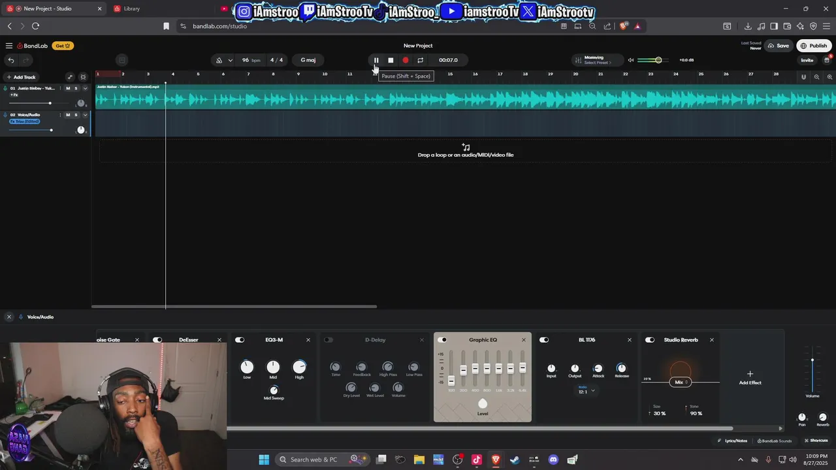The width and height of the screenshot is (836, 470).
Task: Toggle the DeEsser effect on/off
Action: (x=157, y=340)
